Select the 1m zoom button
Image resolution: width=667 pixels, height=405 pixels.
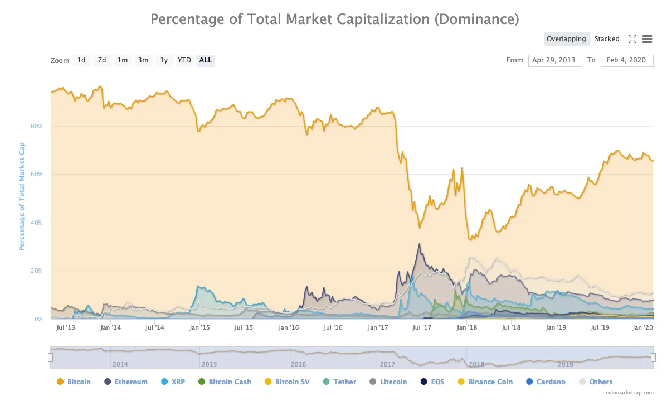pyautogui.click(x=123, y=60)
